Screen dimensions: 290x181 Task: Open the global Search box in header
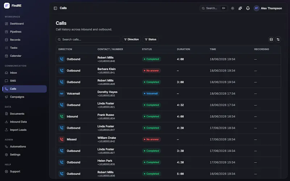pyautogui.click(x=214, y=8)
